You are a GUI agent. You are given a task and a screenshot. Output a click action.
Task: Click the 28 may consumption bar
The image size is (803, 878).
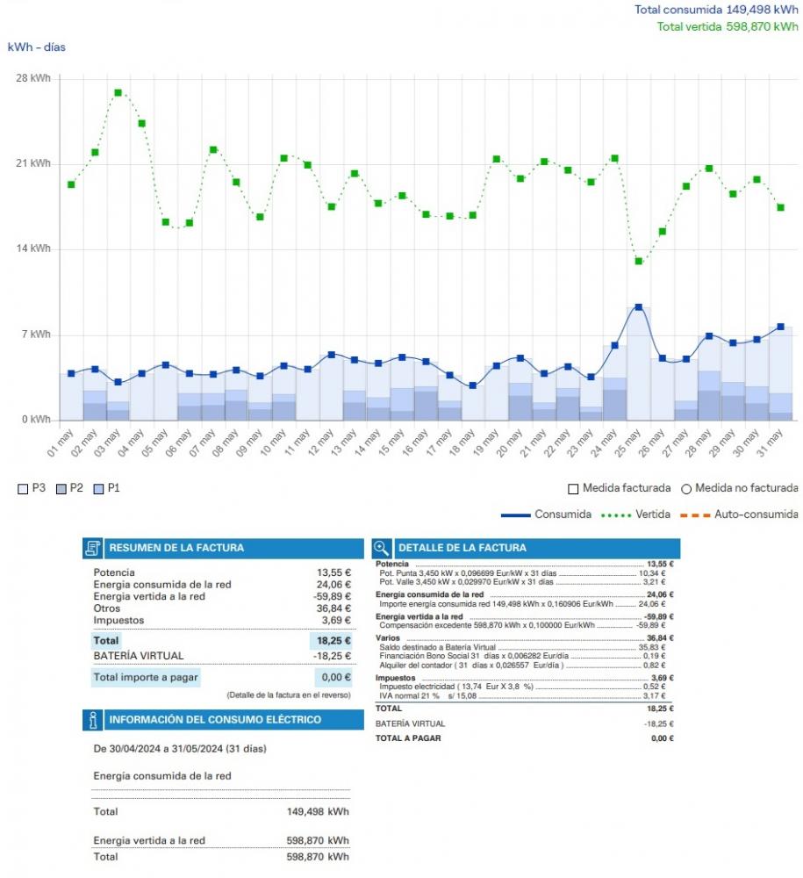(710, 378)
